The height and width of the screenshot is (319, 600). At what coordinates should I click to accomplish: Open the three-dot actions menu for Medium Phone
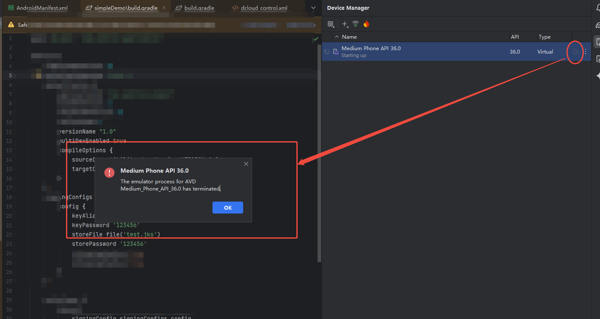(x=586, y=51)
